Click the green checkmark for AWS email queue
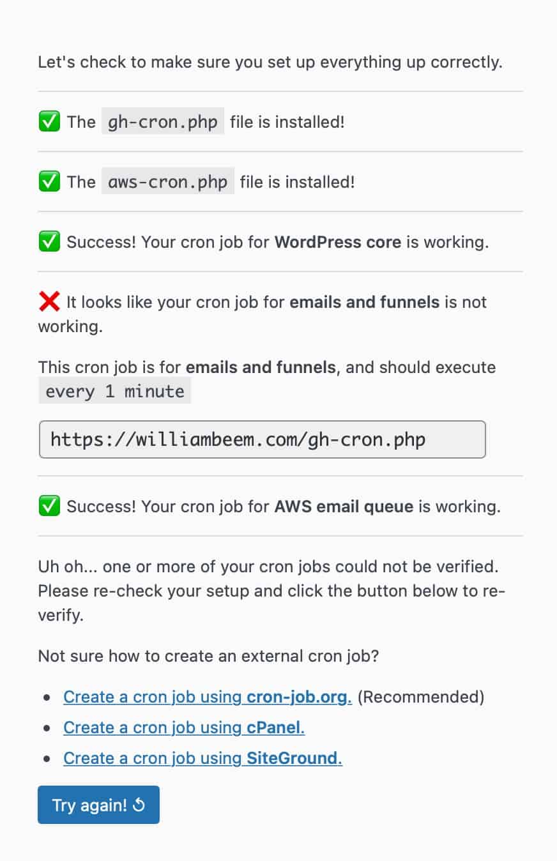The width and height of the screenshot is (557, 861). [49, 506]
